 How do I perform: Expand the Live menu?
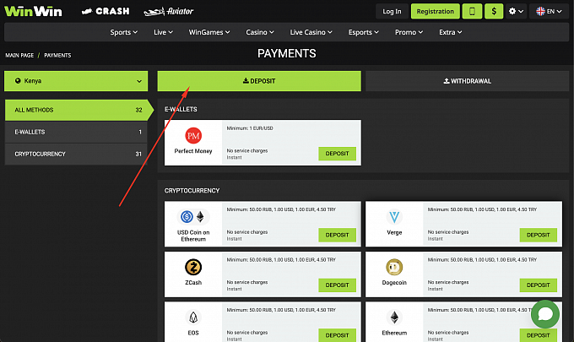163,32
